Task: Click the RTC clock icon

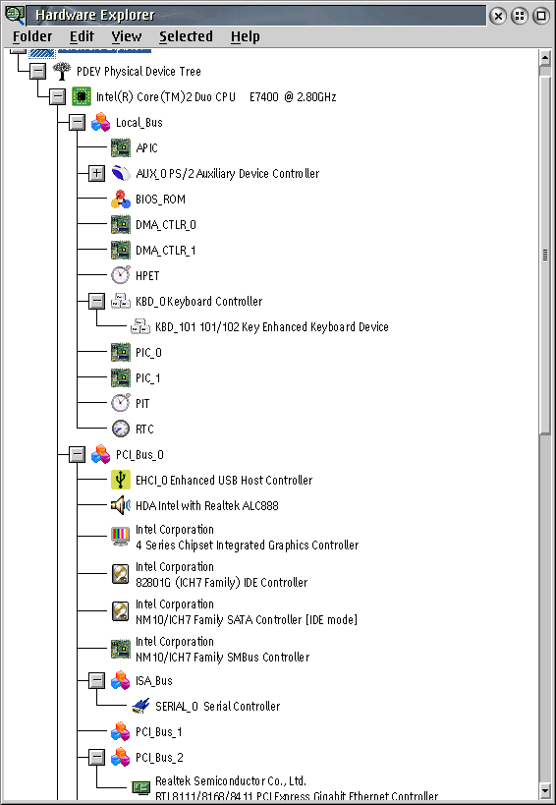Action: [x=121, y=429]
